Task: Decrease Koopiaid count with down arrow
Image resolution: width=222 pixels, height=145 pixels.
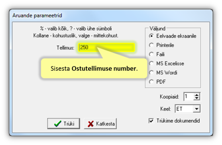Action: (x=196, y=98)
